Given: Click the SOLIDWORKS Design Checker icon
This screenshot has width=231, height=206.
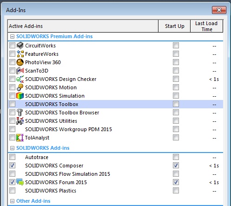Looking at the screenshot, I should pos(20,79).
